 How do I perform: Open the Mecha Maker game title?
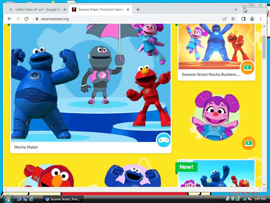pyautogui.click(x=26, y=147)
